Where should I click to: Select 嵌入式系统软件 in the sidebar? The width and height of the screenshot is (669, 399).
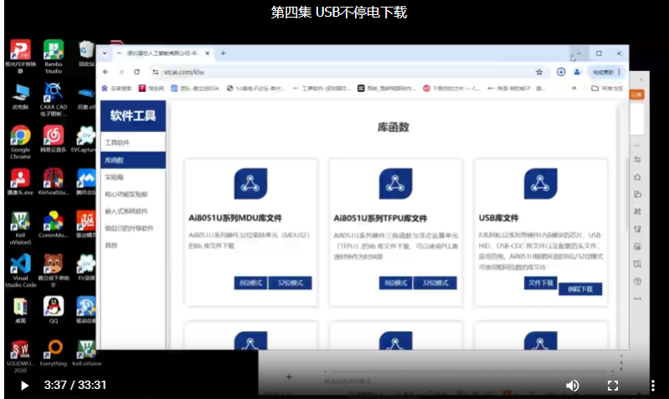point(133,211)
